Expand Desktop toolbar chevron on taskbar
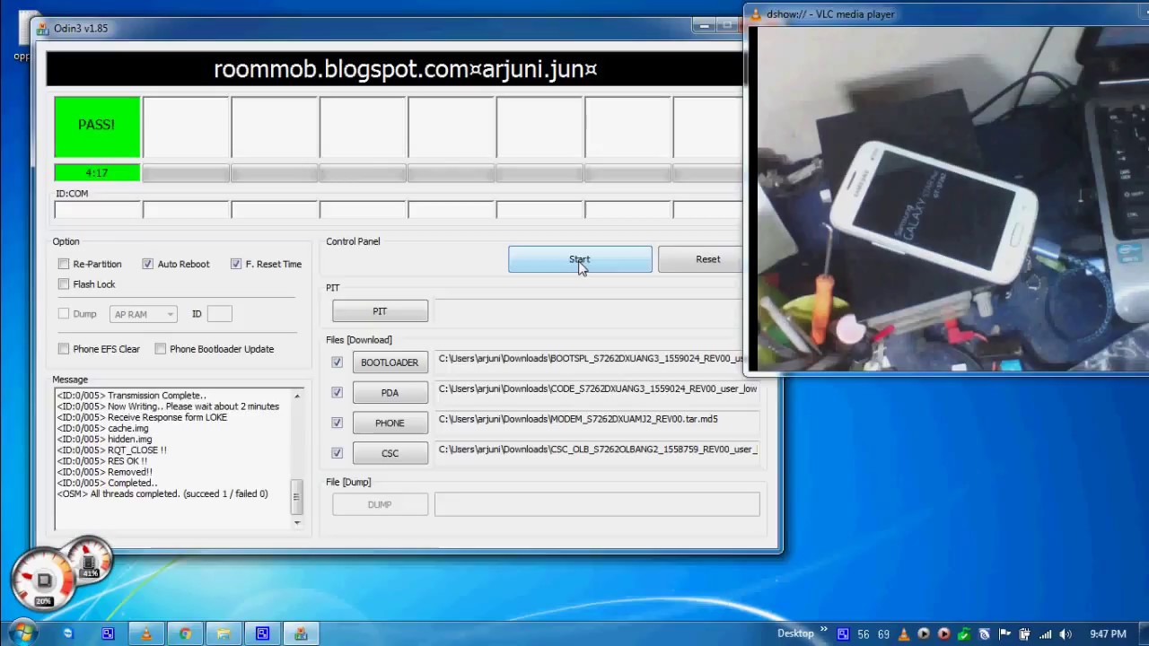The image size is (1149, 646). pyautogui.click(x=823, y=631)
